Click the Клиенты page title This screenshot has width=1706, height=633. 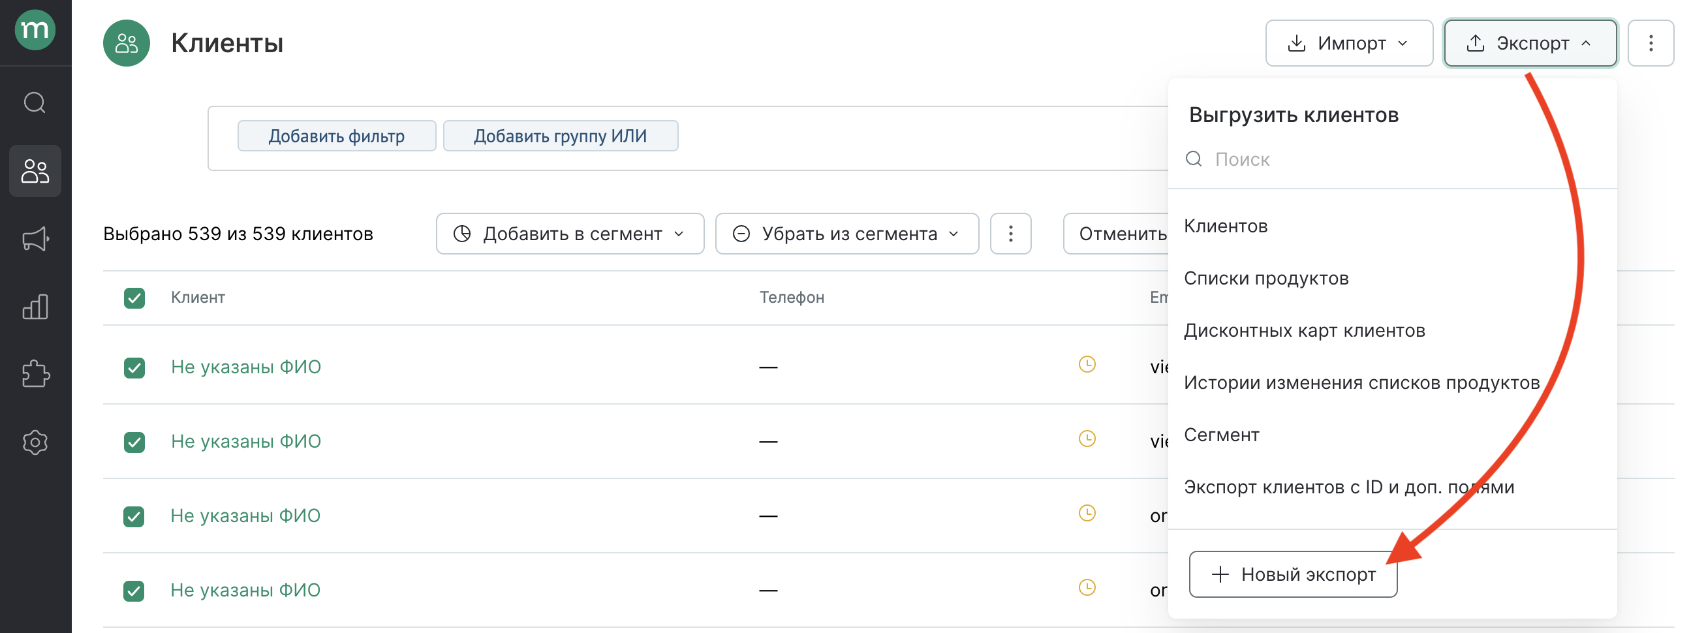click(x=226, y=43)
